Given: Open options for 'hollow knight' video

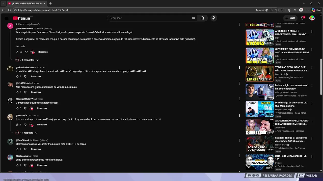Looking at the screenshot, I should tap(312, 86).
